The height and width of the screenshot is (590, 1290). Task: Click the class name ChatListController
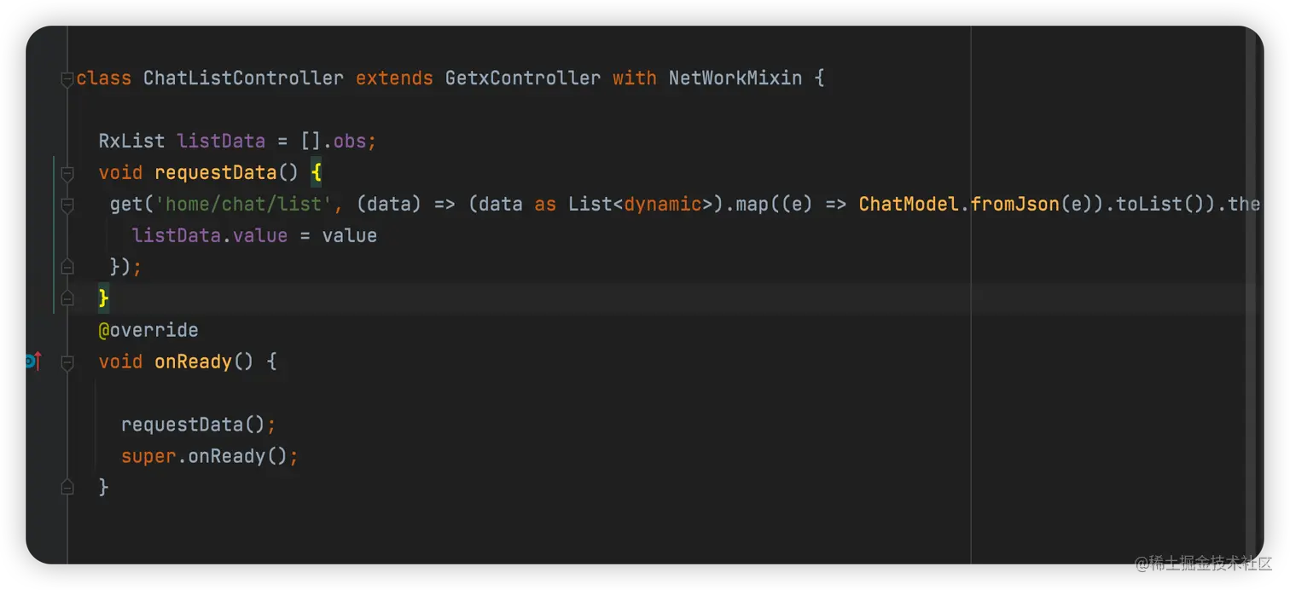point(243,78)
